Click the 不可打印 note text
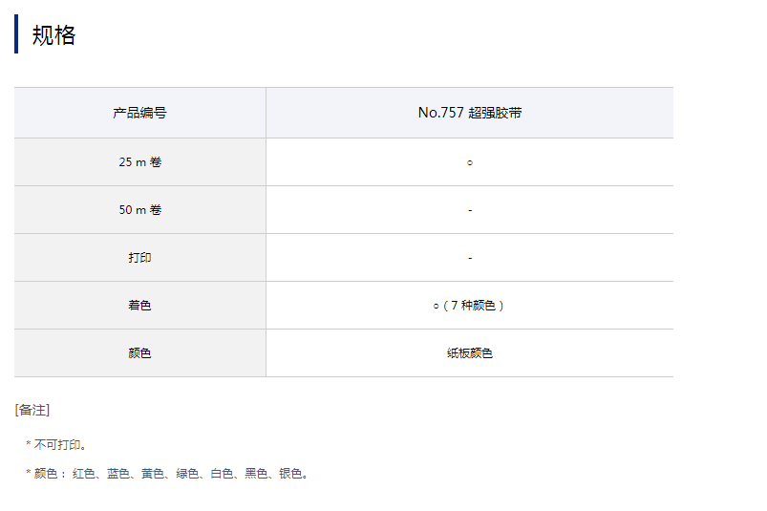 click(x=61, y=445)
